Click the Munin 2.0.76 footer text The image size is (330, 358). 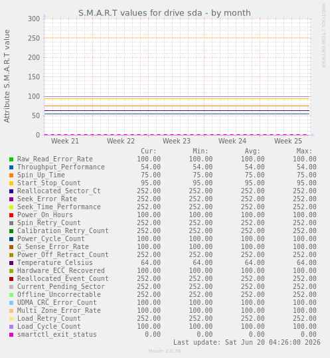tap(165, 351)
